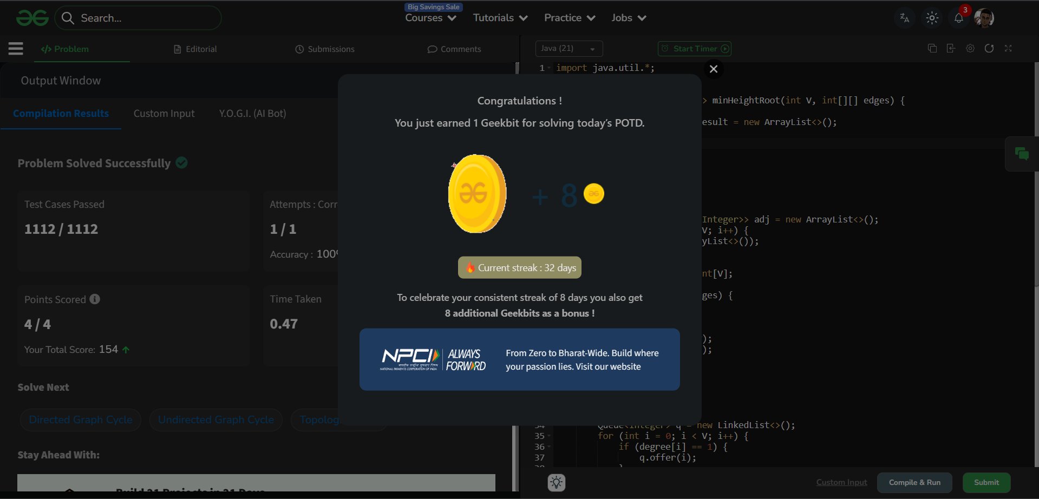
Task: Click the magnifier icon in the search box
Action: 68,18
